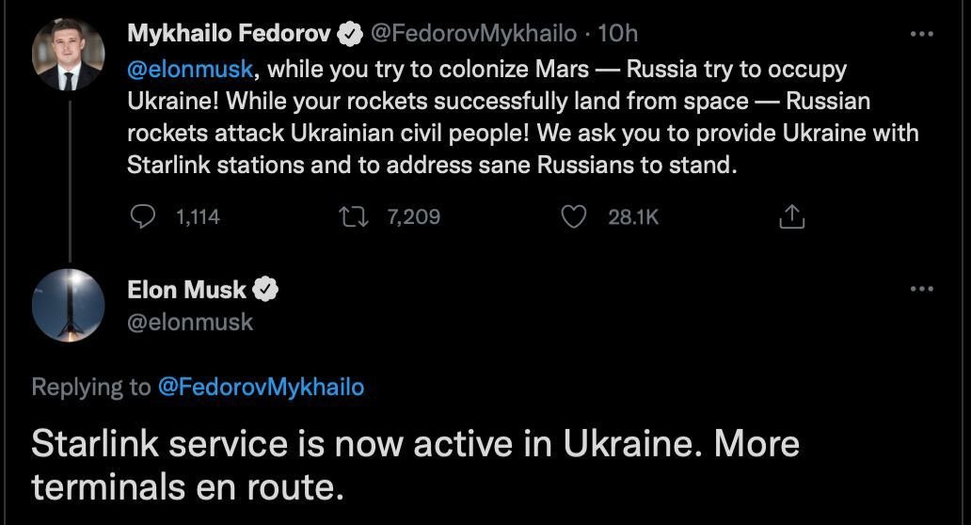The height and width of the screenshot is (525, 971).
Task: Like the tweet with heart icon
Action: click(x=573, y=217)
